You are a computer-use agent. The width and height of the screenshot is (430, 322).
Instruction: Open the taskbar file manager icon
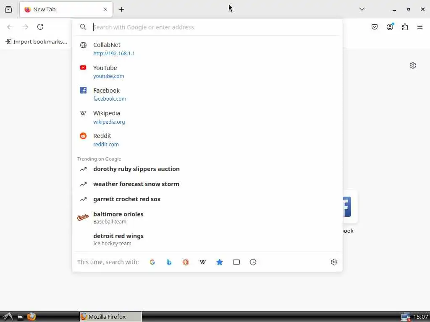(x=20, y=317)
